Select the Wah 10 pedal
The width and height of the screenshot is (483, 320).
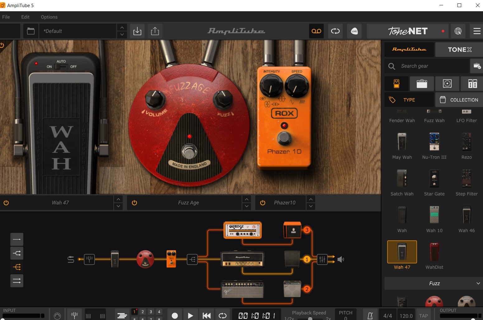(434, 219)
